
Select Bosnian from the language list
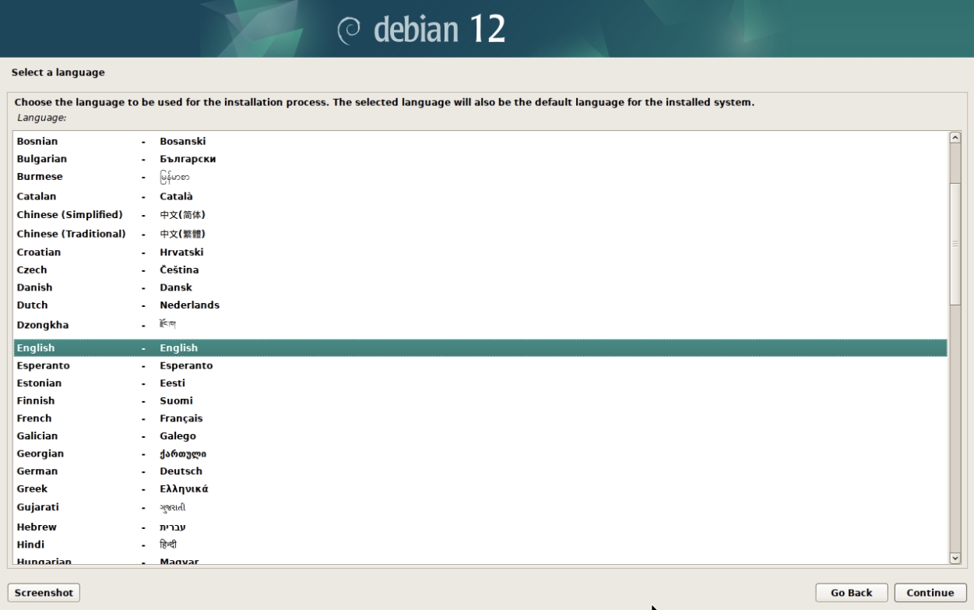pos(480,141)
